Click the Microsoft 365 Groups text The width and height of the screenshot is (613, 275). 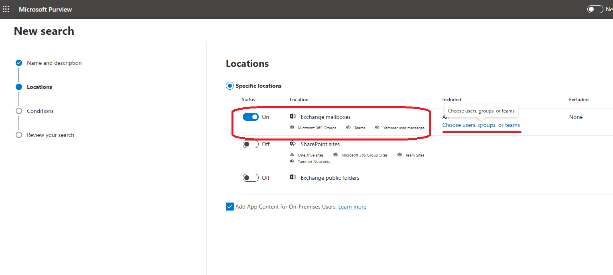[x=317, y=128]
